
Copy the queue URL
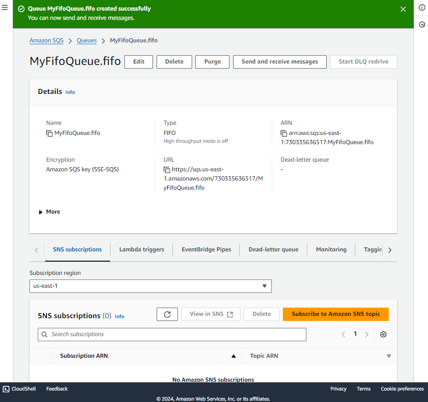167,170
